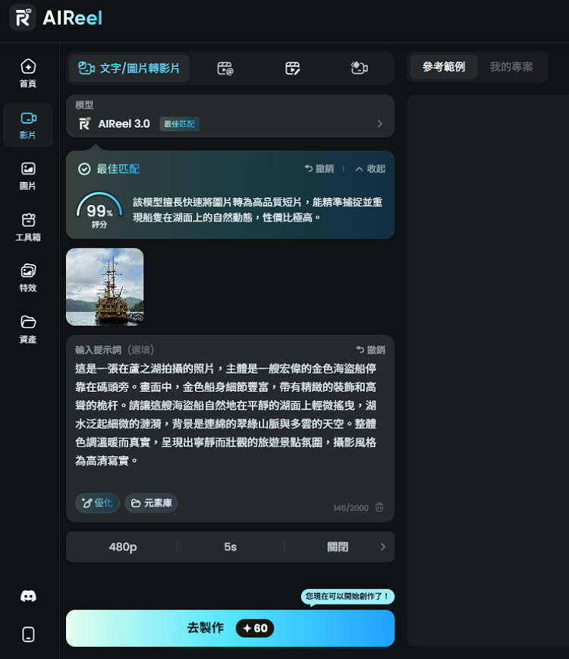Go to the 首頁 home icon
Viewport: 569px width, 659px height.
point(28,73)
